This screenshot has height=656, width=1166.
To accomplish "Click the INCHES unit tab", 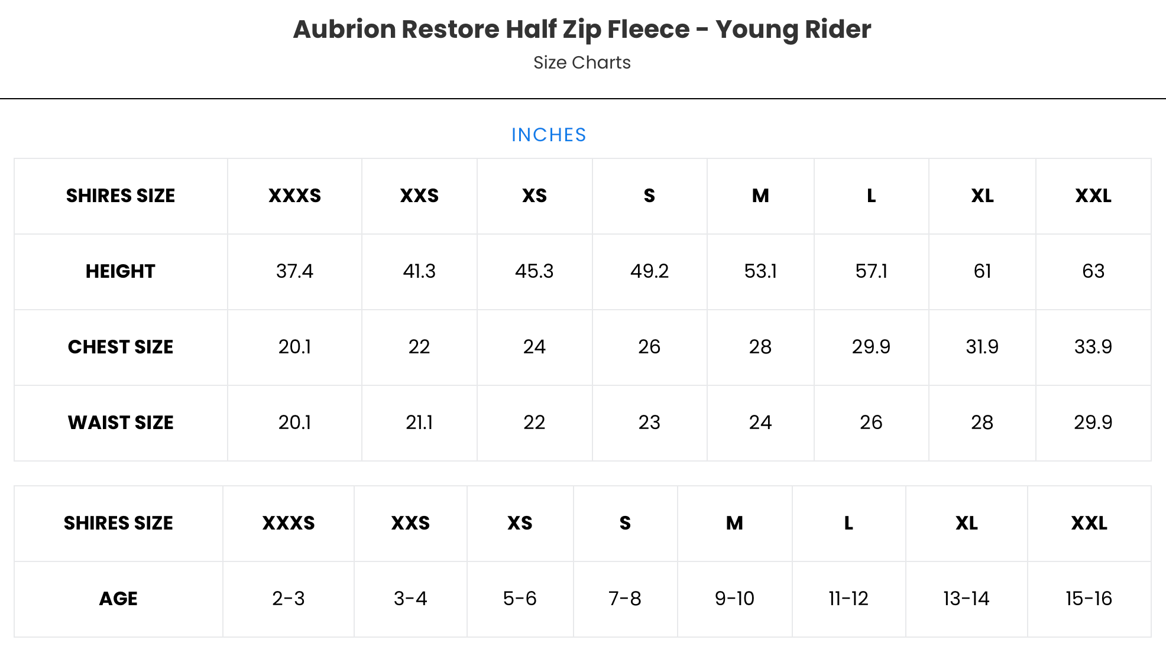I will point(549,135).
